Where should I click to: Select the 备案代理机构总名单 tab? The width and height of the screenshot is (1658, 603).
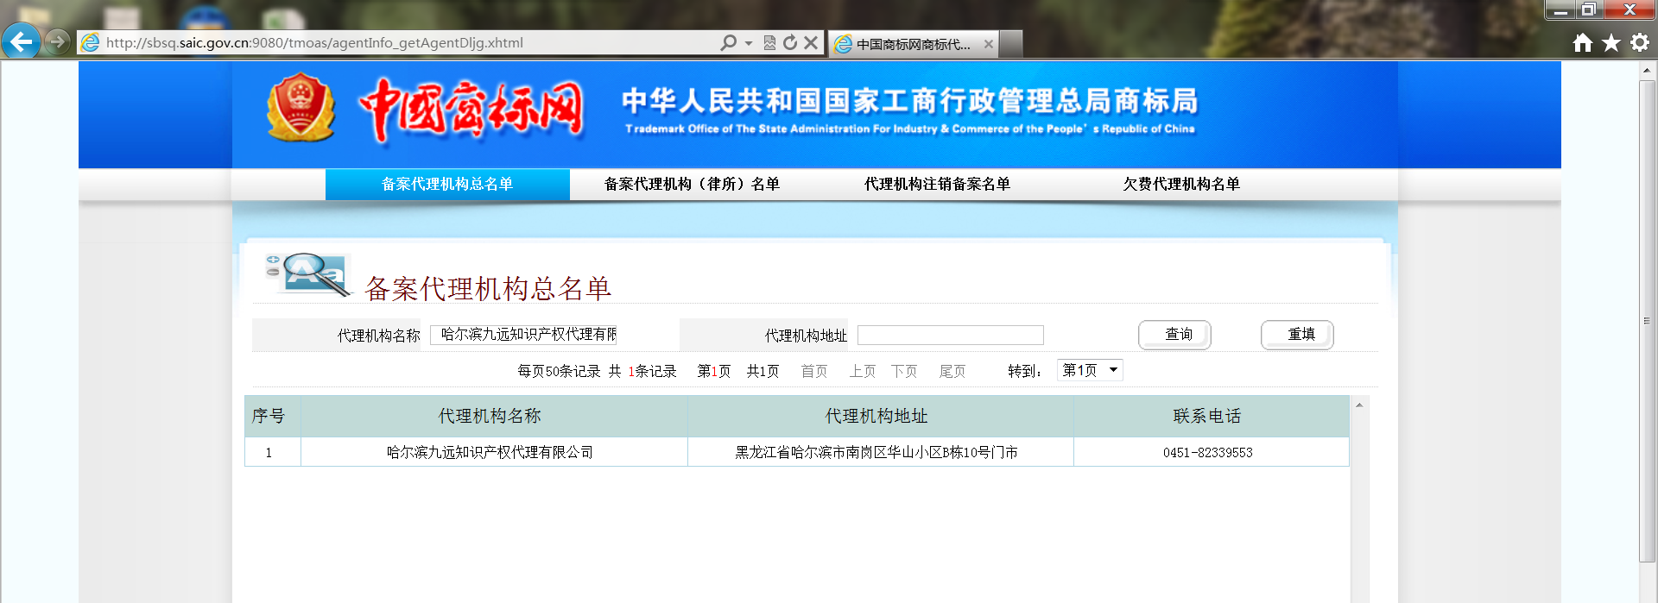click(x=447, y=184)
